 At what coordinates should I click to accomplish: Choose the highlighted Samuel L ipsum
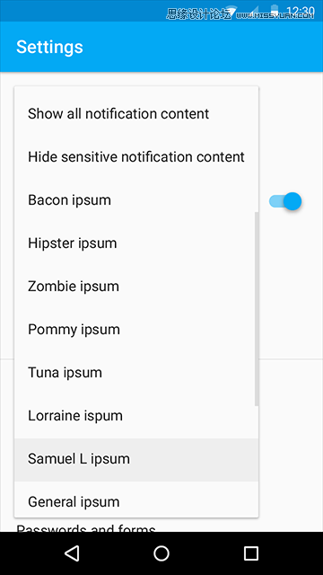click(136, 459)
